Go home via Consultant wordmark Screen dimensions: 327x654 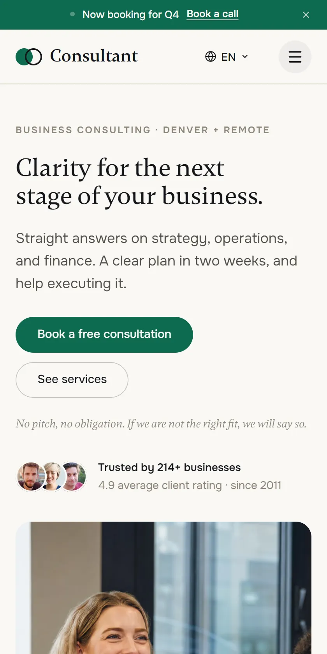[x=94, y=56]
